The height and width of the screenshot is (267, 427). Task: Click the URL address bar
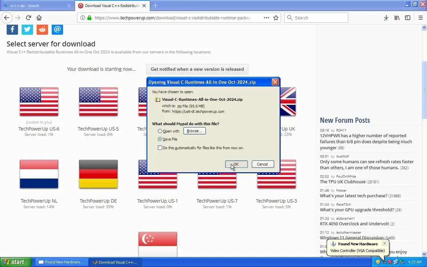click(172, 18)
